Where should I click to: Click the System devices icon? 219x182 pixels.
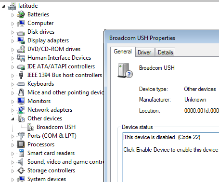click(x=21, y=179)
